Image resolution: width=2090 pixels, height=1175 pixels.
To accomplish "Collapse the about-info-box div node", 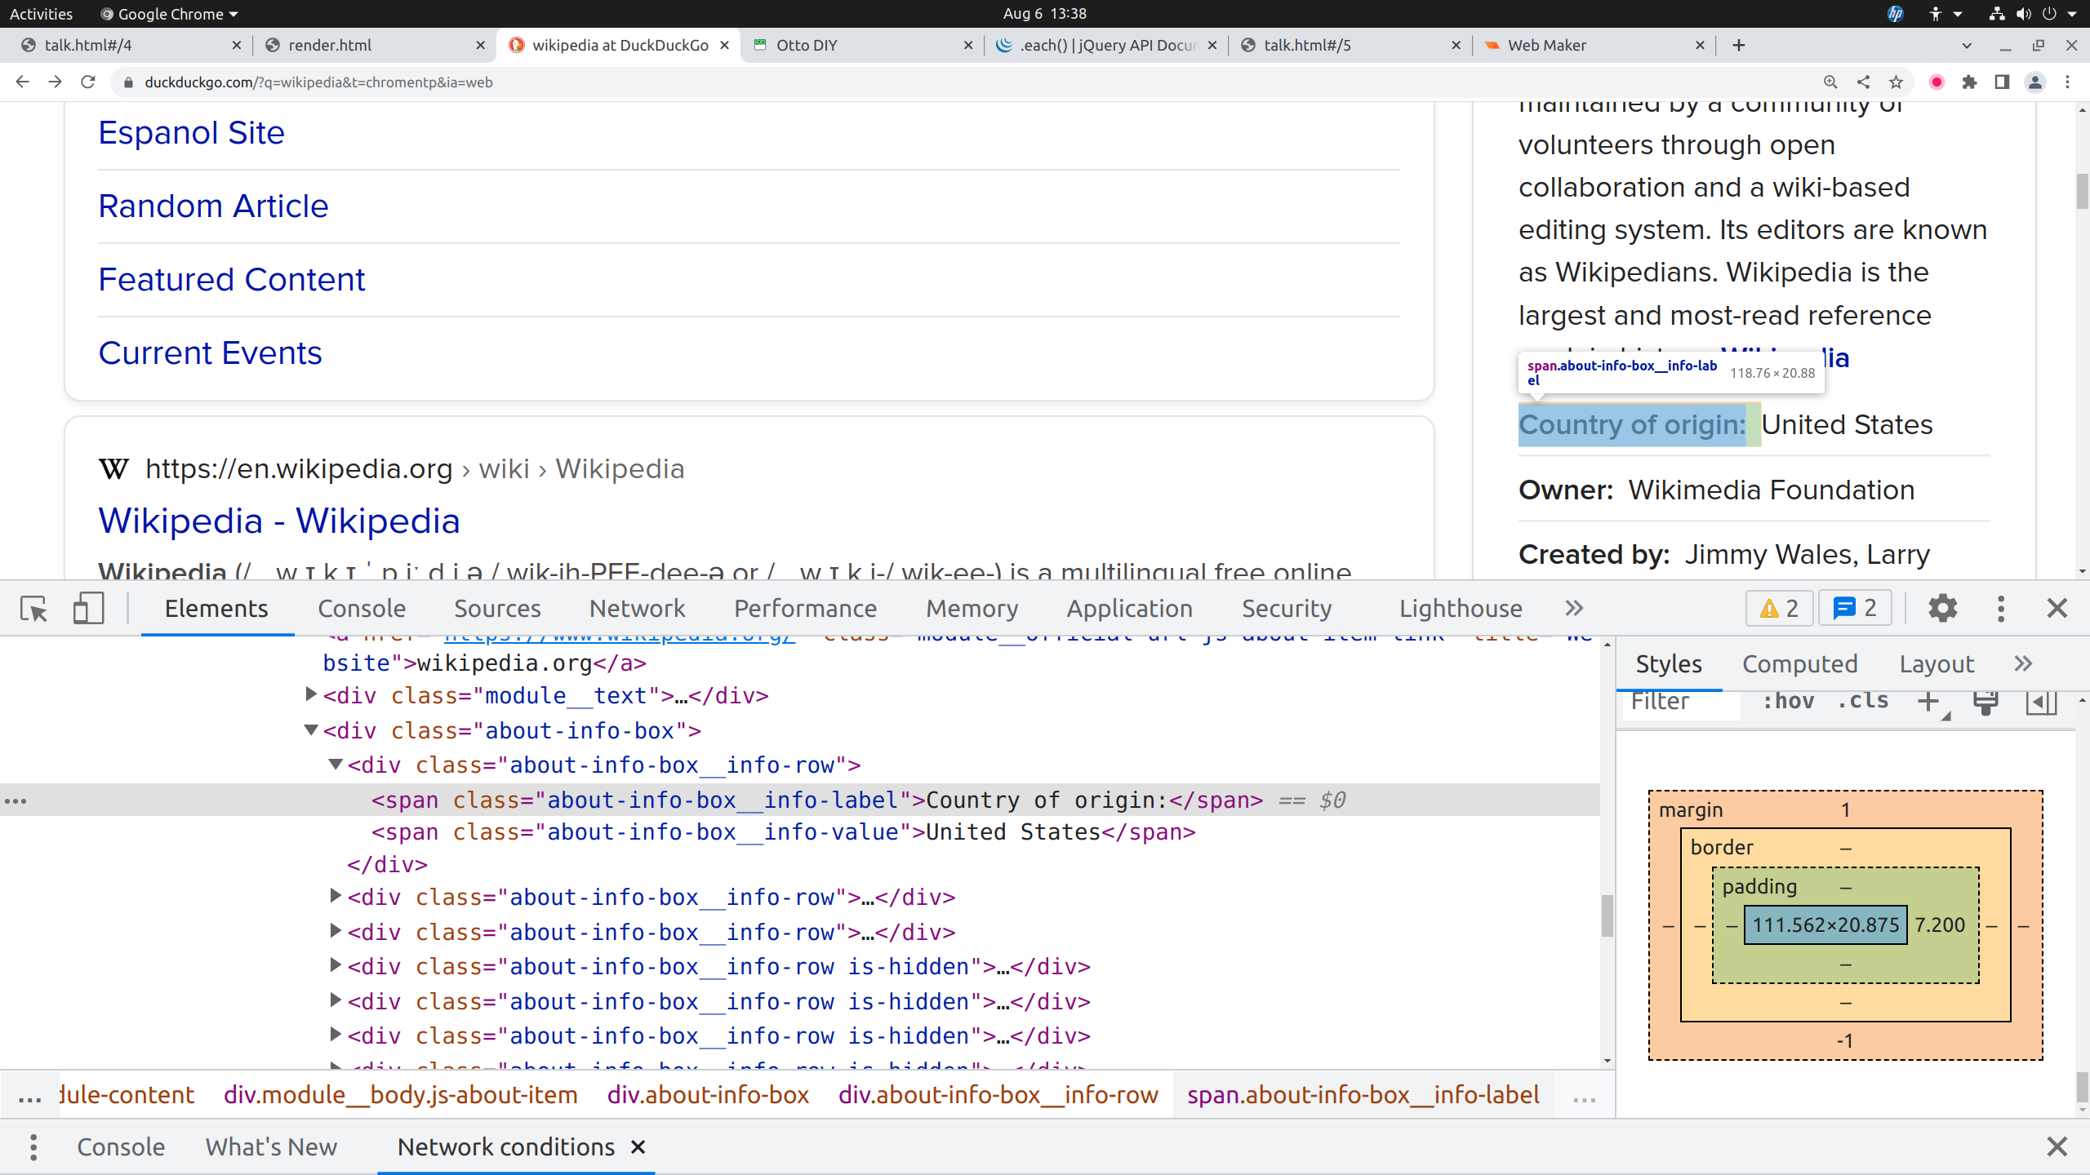I will click(311, 729).
